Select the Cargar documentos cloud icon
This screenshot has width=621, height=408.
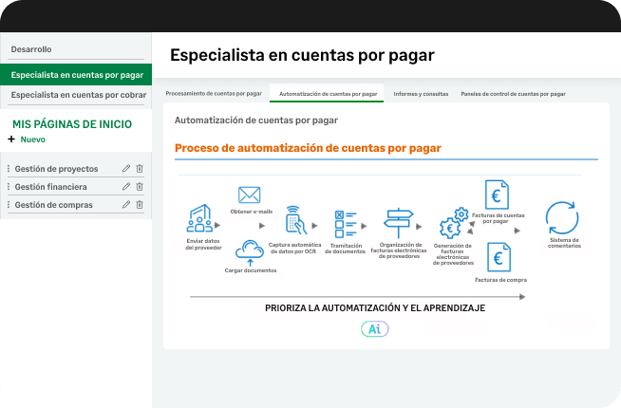(250, 252)
